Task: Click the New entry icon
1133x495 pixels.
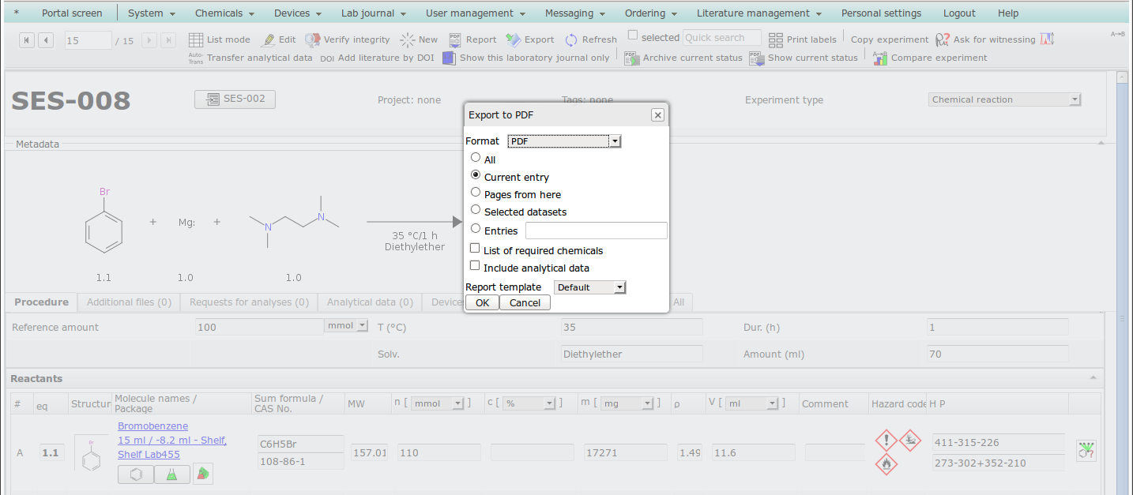Action: pos(407,39)
